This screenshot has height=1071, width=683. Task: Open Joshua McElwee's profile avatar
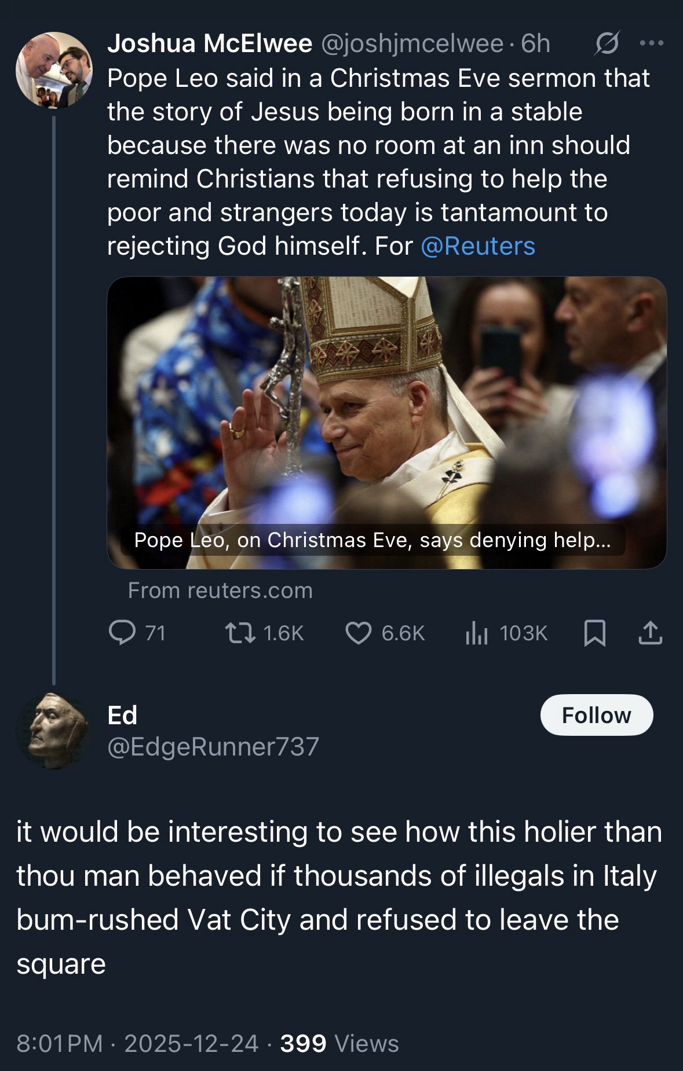click(54, 70)
